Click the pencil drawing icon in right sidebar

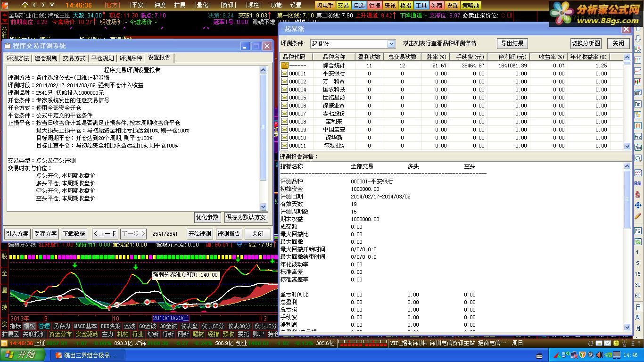(638, 216)
